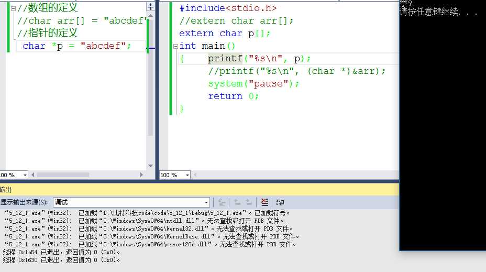Click the system("pause"); line

[253, 84]
